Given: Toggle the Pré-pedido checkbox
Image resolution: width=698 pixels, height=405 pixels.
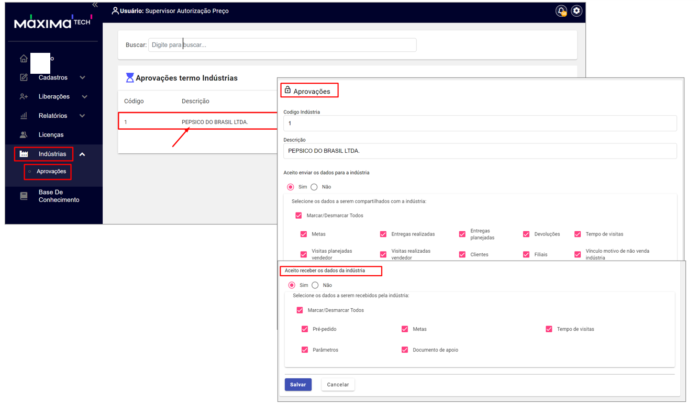Looking at the screenshot, I should click(305, 329).
